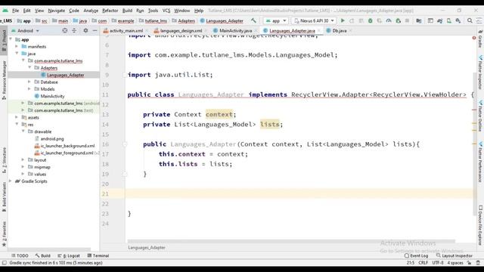
Task: Click Languages_Adapter class icon in project tree
Action: pyautogui.click(x=43, y=75)
